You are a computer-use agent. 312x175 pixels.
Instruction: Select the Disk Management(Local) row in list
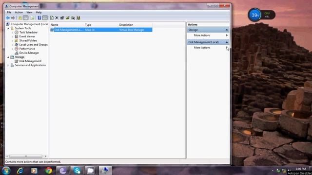click(x=101, y=30)
